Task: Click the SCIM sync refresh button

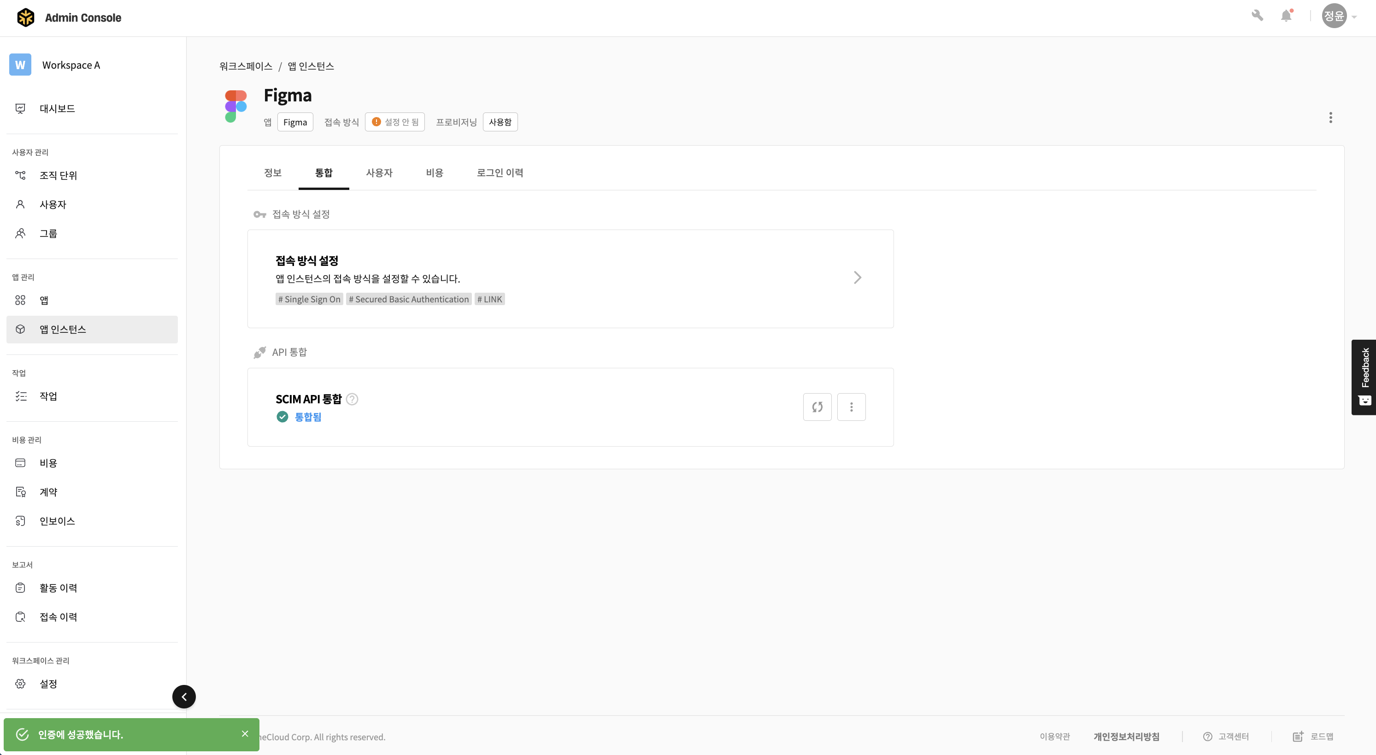Action: (817, 407)
